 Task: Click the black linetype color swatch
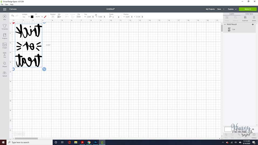click(x=32, y=17)
